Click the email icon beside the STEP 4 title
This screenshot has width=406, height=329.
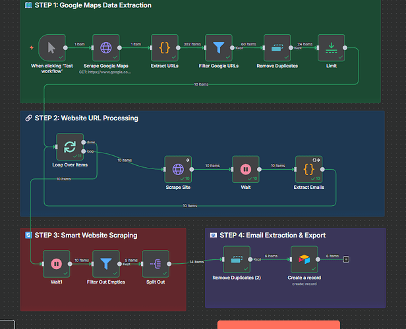[x=214, y=235]
